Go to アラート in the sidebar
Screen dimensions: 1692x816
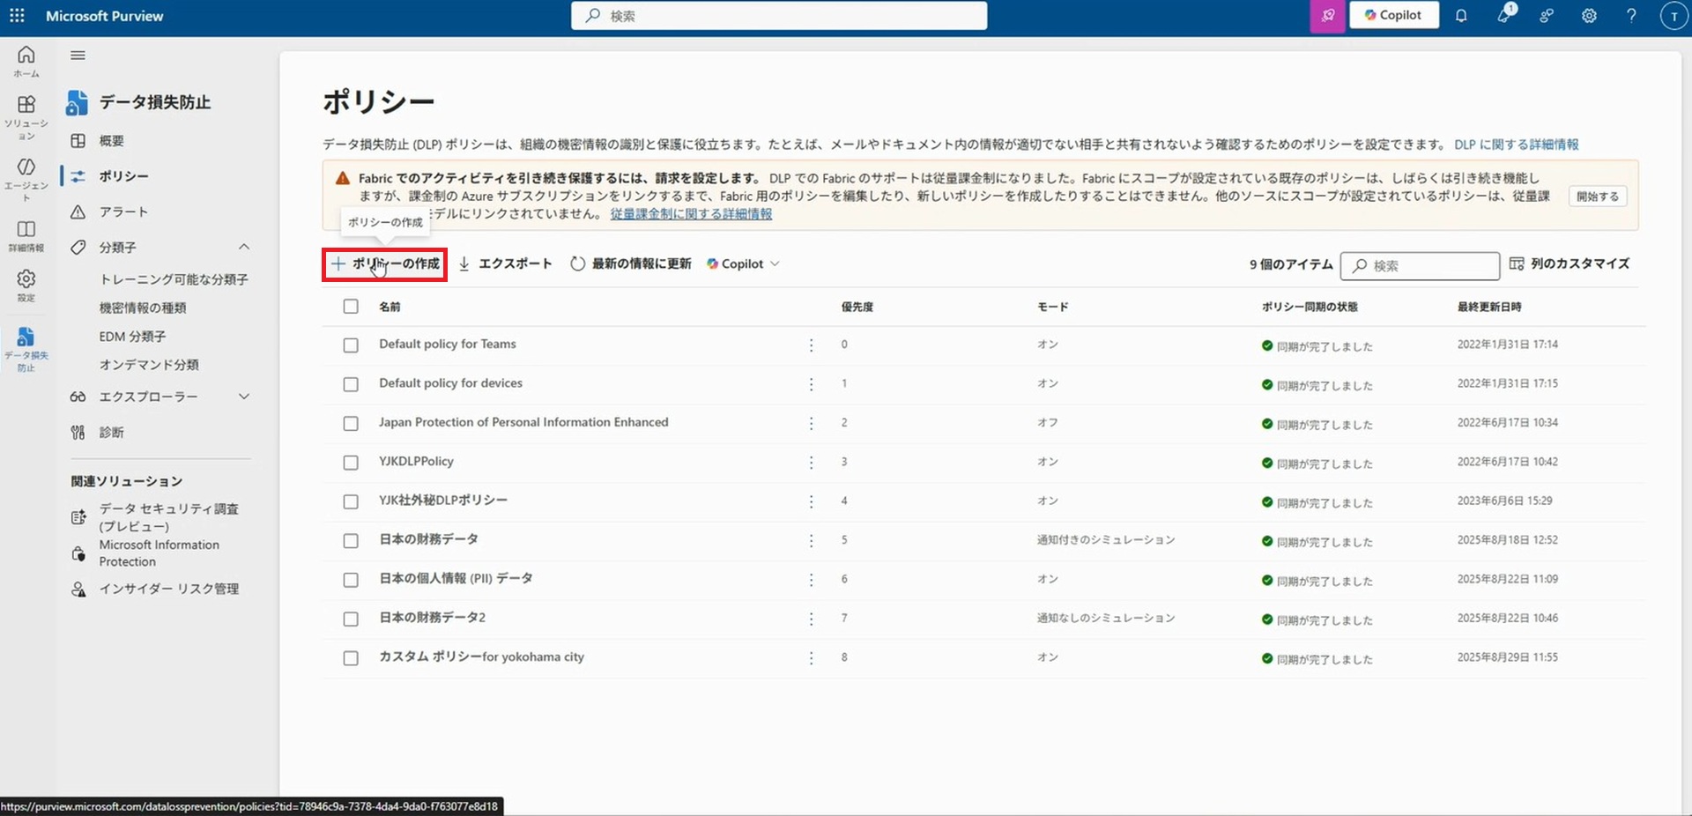click(x=123, y=212)
